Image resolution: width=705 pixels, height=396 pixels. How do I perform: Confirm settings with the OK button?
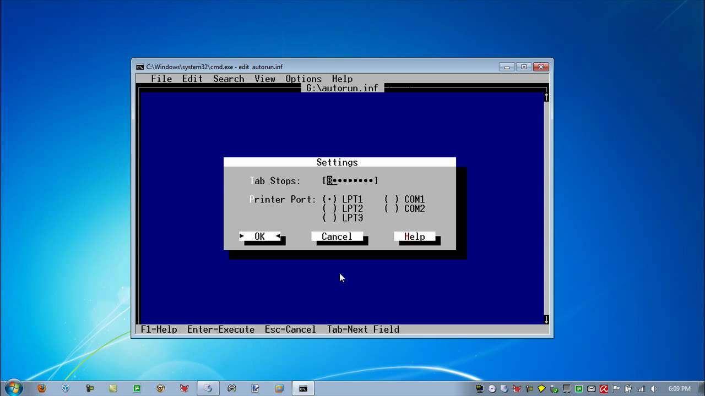pos(260,237)
